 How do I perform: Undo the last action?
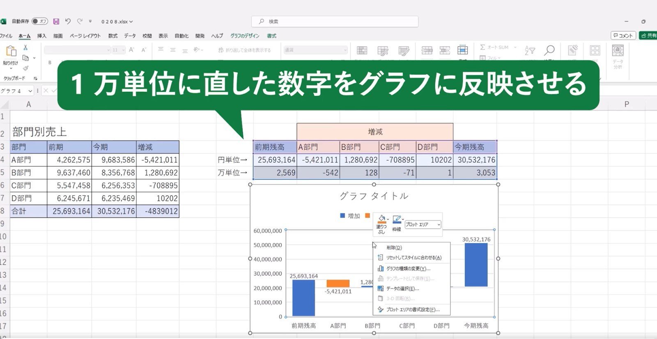(x=68, y=21)
